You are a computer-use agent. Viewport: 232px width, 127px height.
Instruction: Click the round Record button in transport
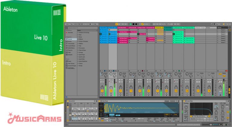[x=136, y=24]
